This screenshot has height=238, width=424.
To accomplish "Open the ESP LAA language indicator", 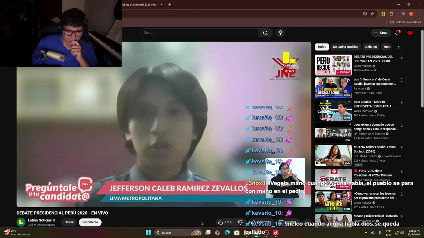I will tap(388, 233).
